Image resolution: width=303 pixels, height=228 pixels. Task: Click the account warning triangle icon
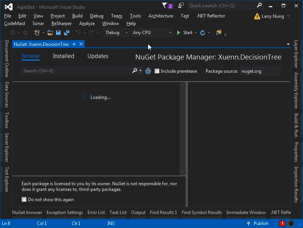click(x=257, y=16)
